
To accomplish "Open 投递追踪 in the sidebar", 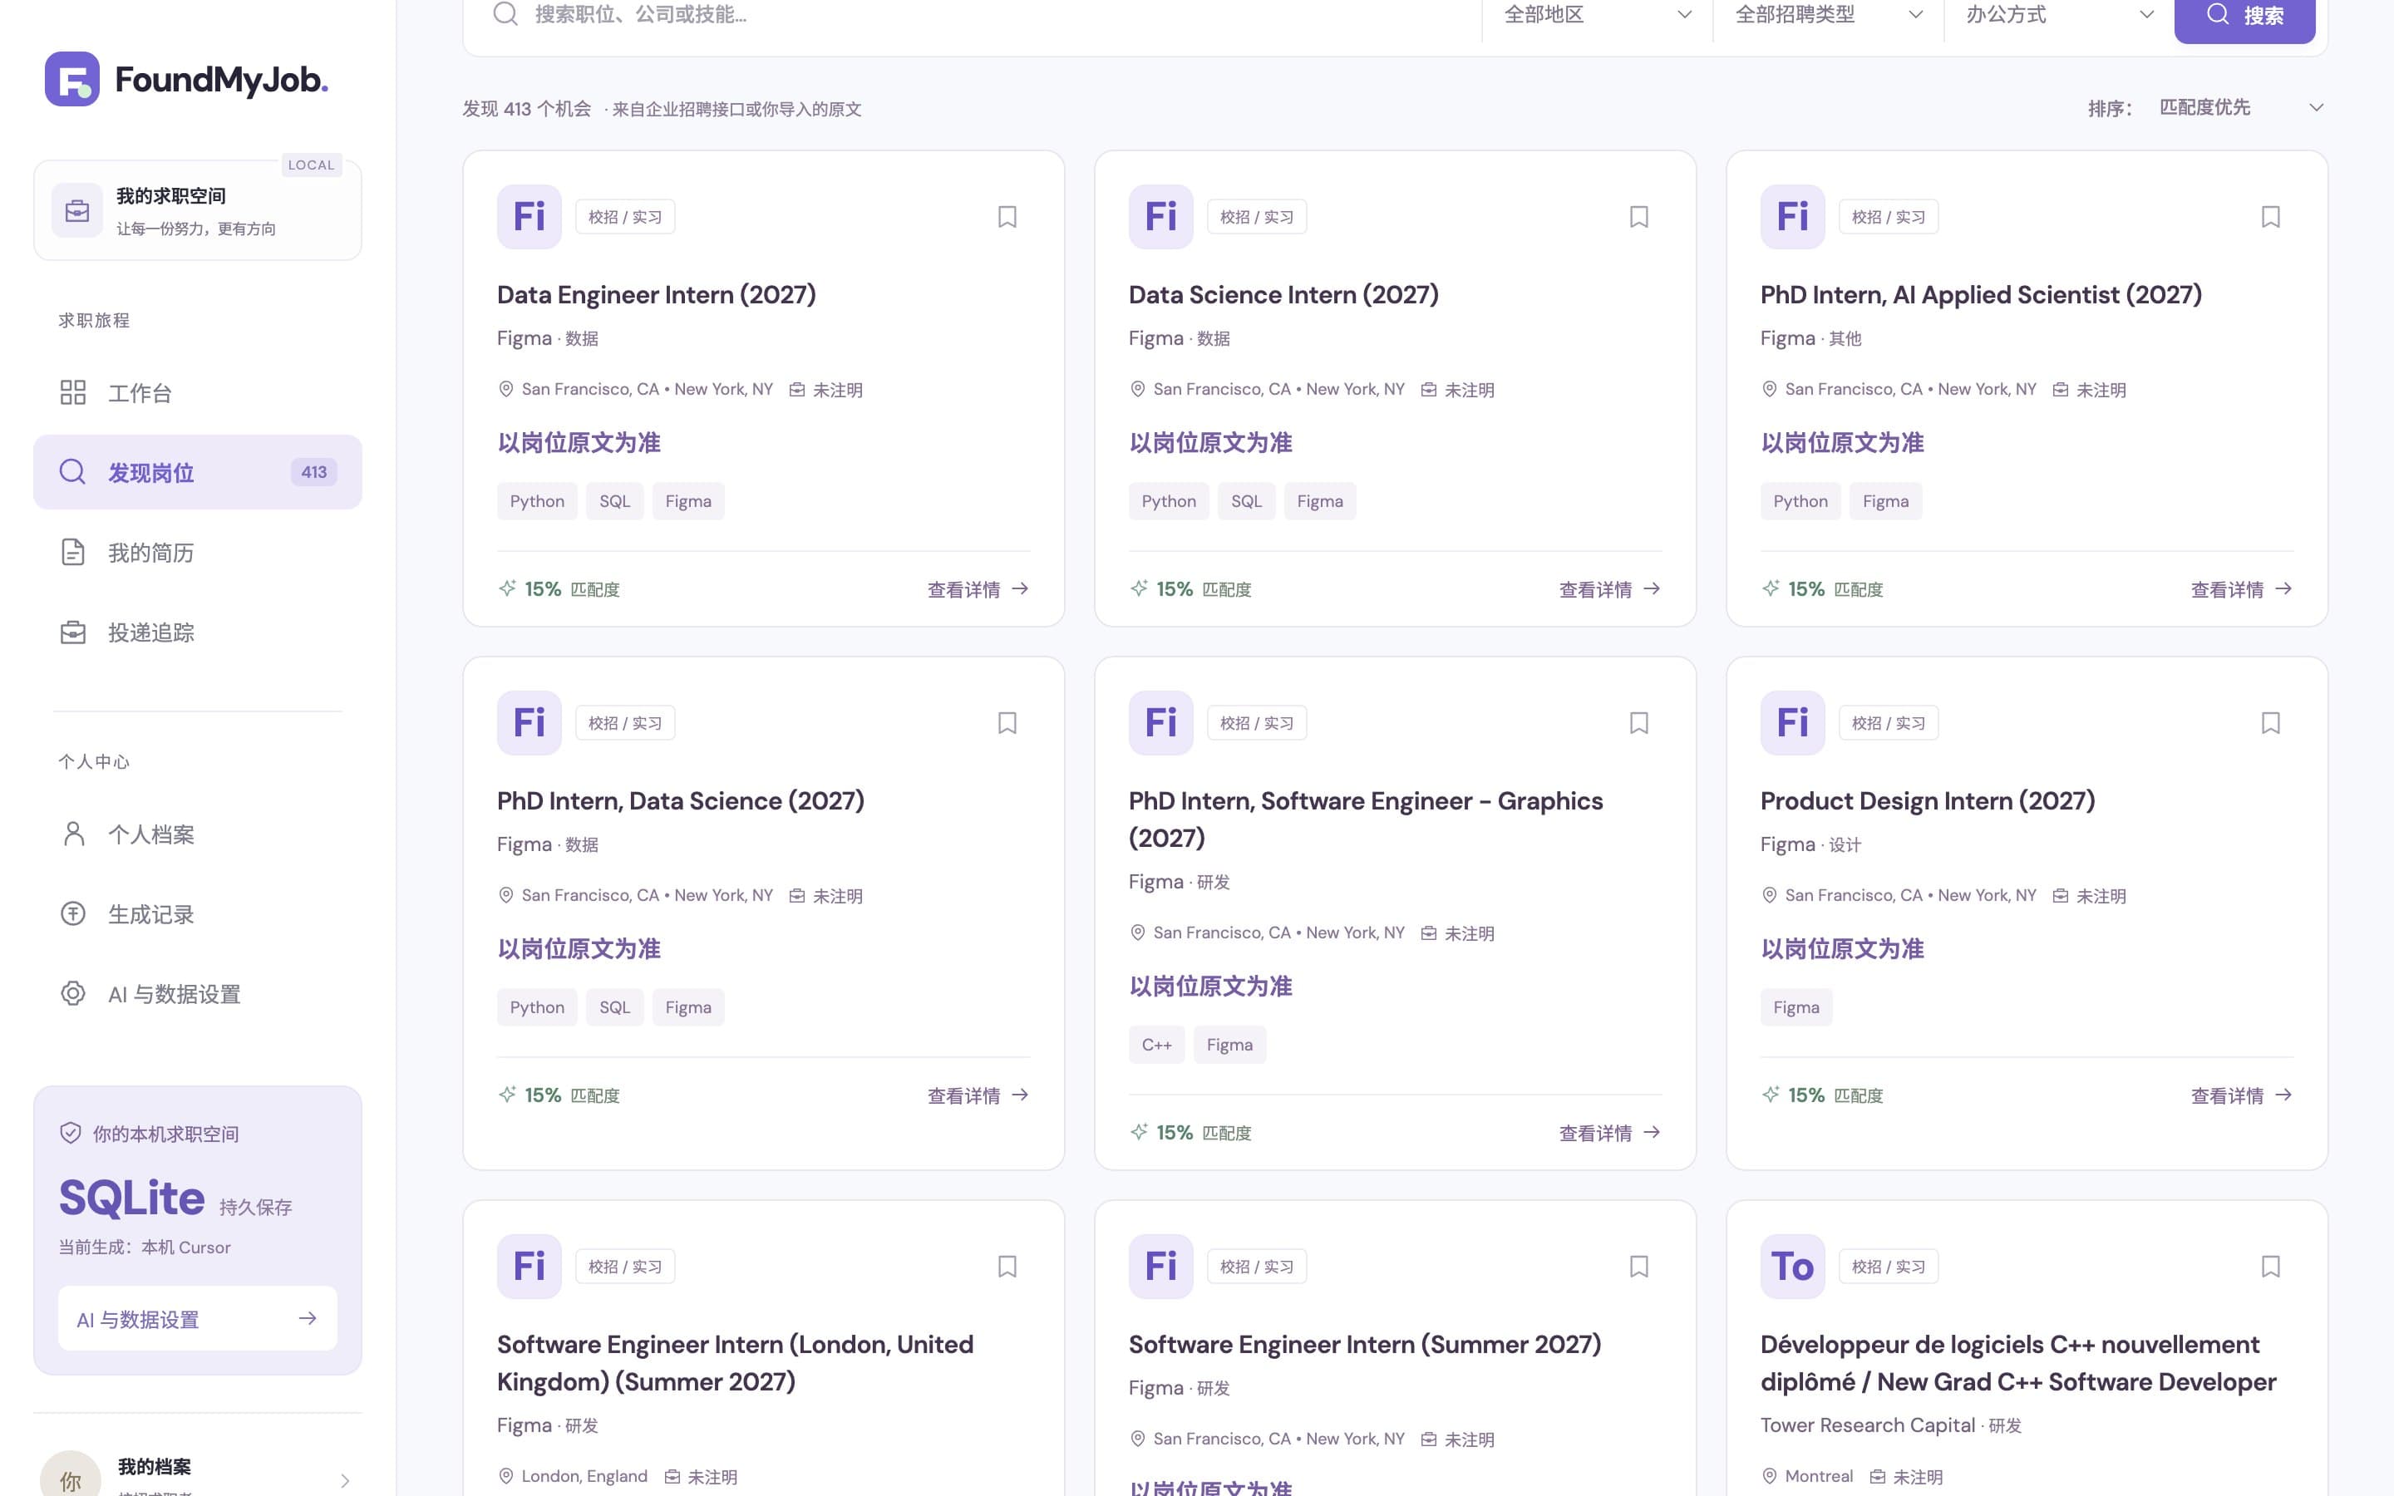I will coord(198,632).
